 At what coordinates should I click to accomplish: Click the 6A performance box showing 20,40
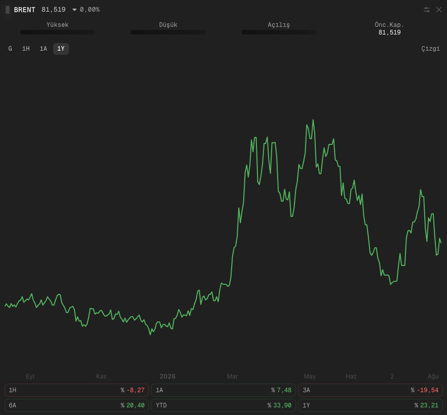(77, 405)
